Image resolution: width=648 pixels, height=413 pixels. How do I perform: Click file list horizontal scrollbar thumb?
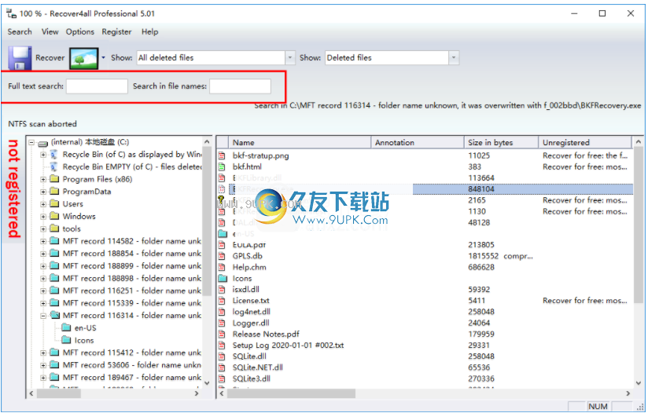point(291,393)
